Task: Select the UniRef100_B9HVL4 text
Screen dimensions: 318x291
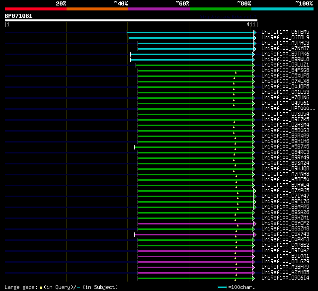Action: tap(285, 185)
